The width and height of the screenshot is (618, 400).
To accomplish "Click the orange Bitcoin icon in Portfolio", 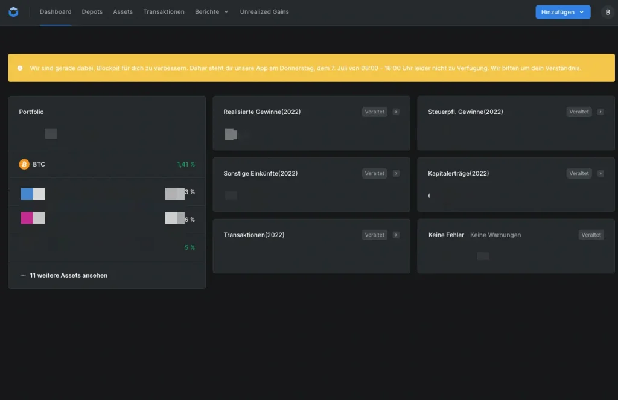I will point(24,164).
